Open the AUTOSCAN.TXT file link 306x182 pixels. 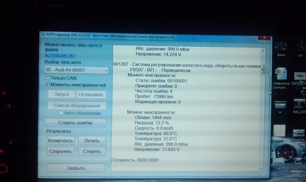pyautogui.click(x=60, y=55)
